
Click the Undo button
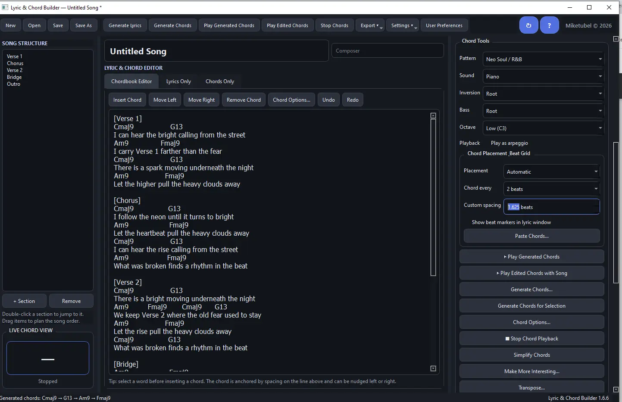[329, 100]
